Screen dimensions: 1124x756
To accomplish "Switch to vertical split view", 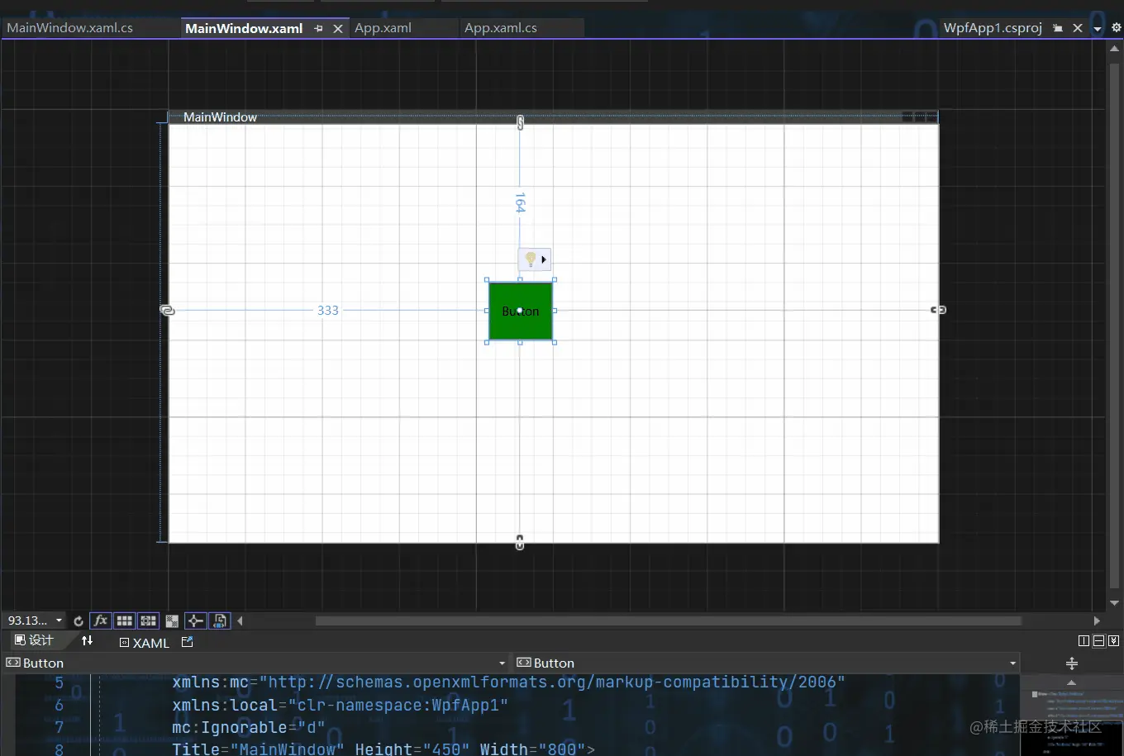I will pos(1084,641).
